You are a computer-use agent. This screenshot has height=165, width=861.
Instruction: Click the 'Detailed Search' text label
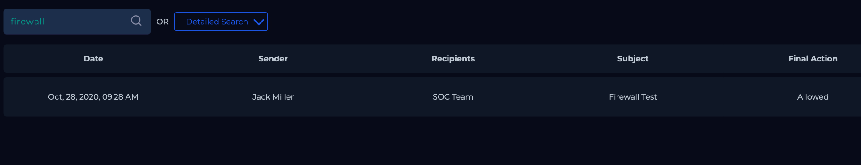click(x=217, y=22)
